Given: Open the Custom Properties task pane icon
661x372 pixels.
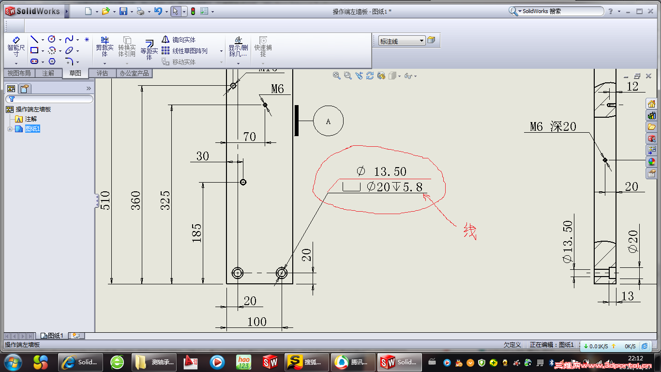Looking at the screenshot, I should pyautogui.click(x=652, y=173).
